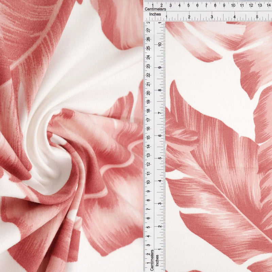
Task: Select the flat leaf-print fabric swatch on the right
Action: click(219, 147)
